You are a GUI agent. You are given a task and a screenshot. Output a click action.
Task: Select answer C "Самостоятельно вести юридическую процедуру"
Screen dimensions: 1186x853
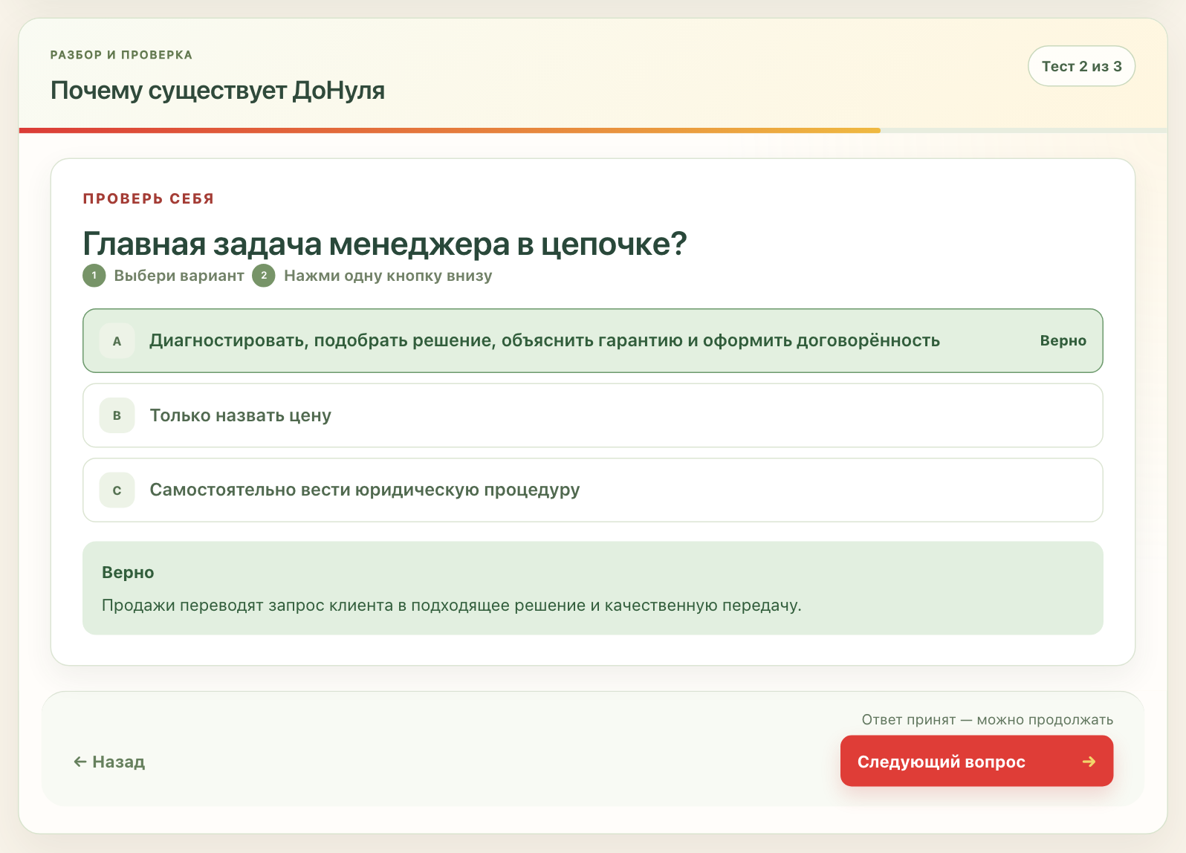(x=592, y=490)
